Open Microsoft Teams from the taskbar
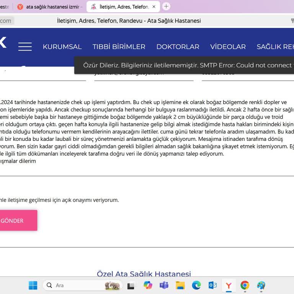 (x=164, y=285)
